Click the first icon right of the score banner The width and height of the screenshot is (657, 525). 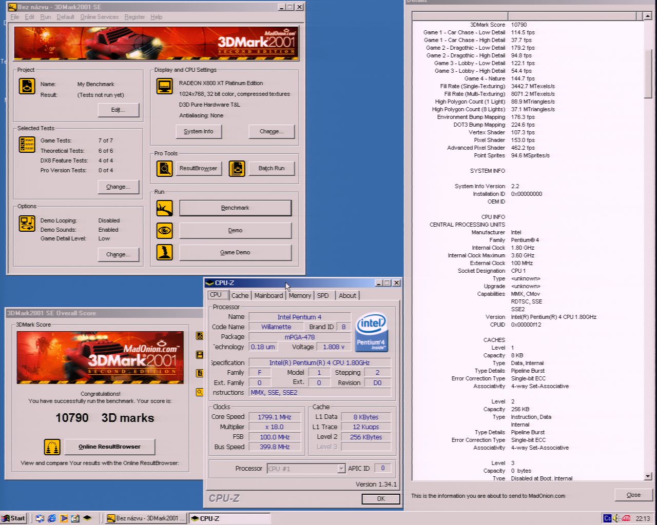pos(200,336)
